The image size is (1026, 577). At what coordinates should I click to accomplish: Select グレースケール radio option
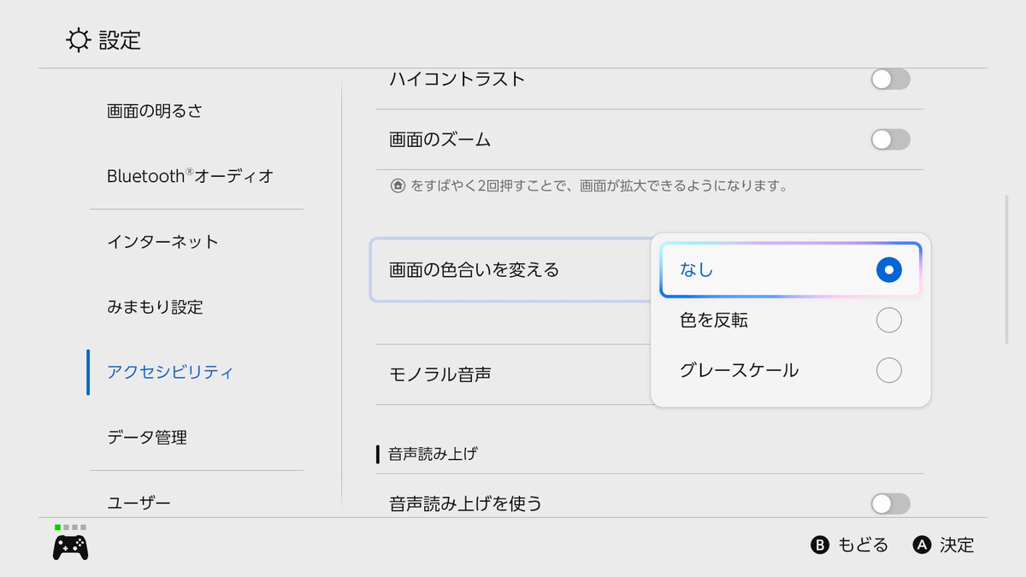(888, 370)
